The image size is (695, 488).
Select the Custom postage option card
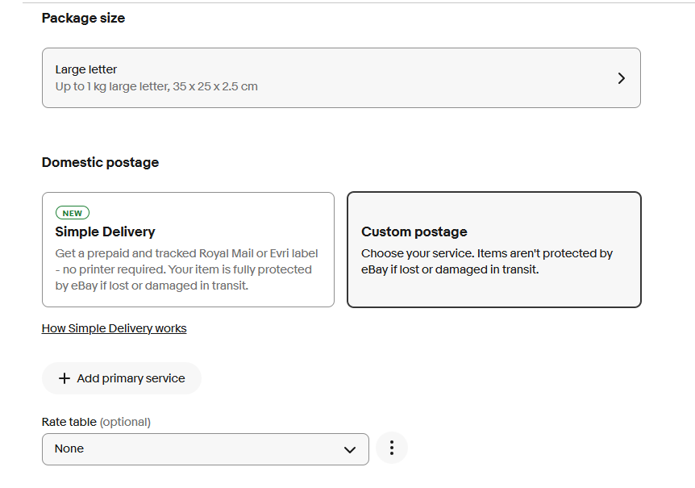[493, 249]
